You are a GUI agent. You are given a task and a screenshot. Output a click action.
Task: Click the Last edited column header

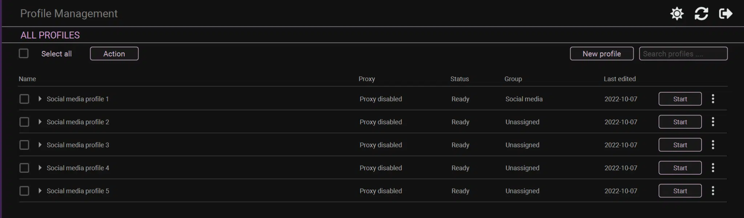[x=619, y=79]
